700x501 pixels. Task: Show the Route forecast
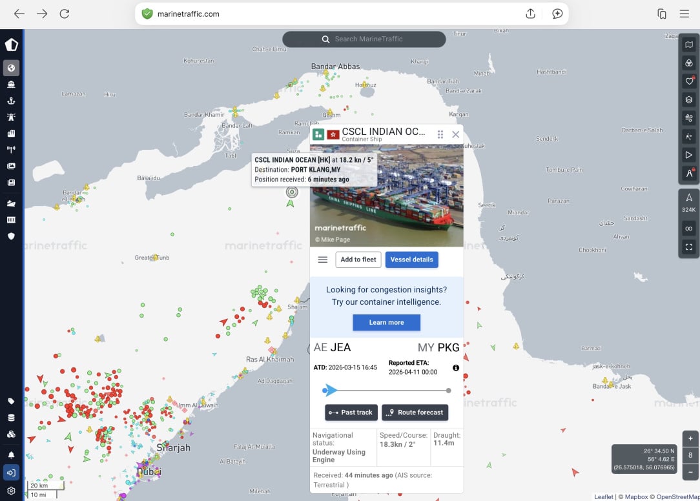pyautogui.click(x=415, y=413)
